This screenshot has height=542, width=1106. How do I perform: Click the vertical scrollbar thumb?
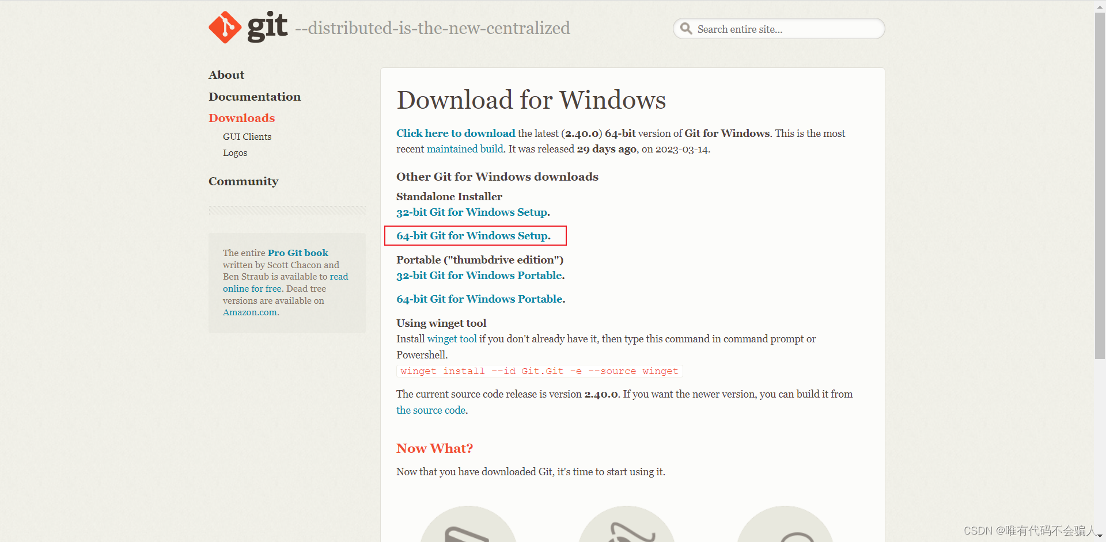tap(1100, 186)
